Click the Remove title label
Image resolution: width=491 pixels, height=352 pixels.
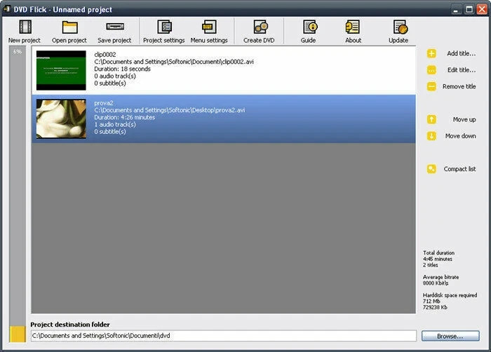pos(459,86)
